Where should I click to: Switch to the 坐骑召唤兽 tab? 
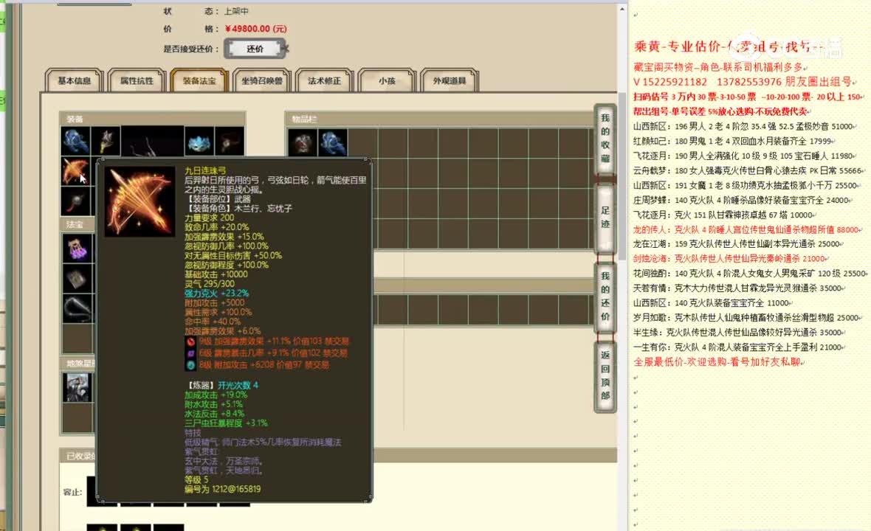261,81
